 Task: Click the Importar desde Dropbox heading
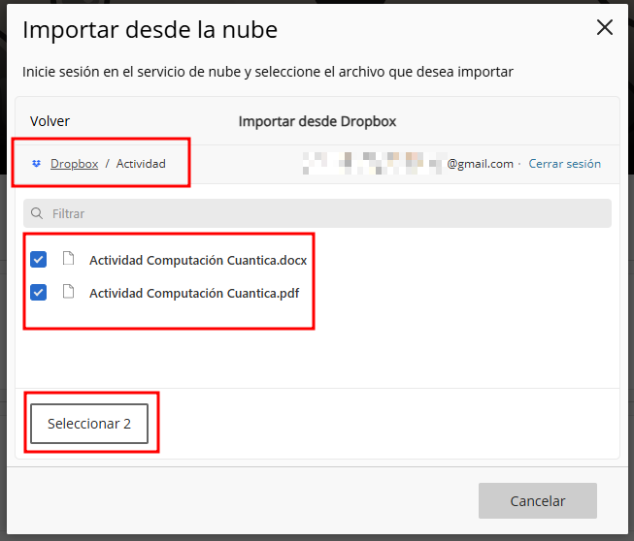[317, 121]
